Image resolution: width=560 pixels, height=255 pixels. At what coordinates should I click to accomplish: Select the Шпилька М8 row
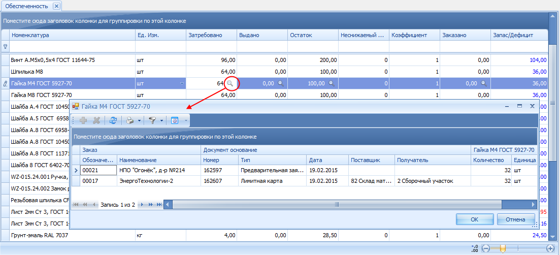click(274, 72)
